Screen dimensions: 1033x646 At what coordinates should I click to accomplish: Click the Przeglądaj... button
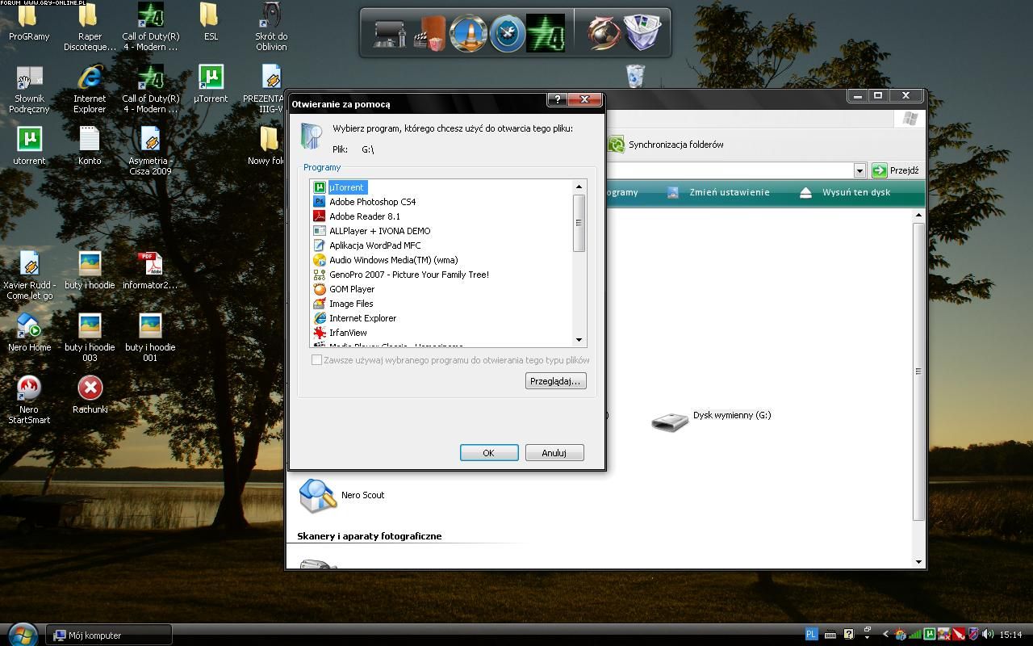[555, 381]
